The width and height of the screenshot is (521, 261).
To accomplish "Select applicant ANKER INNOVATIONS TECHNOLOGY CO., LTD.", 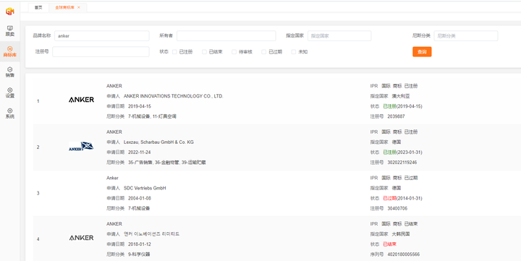I will tap(174, 96).
